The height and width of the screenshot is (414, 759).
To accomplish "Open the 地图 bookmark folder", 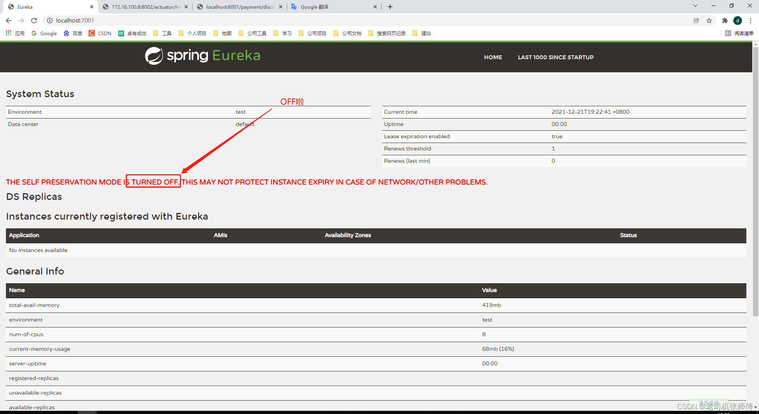I will (x=222, y=33).
